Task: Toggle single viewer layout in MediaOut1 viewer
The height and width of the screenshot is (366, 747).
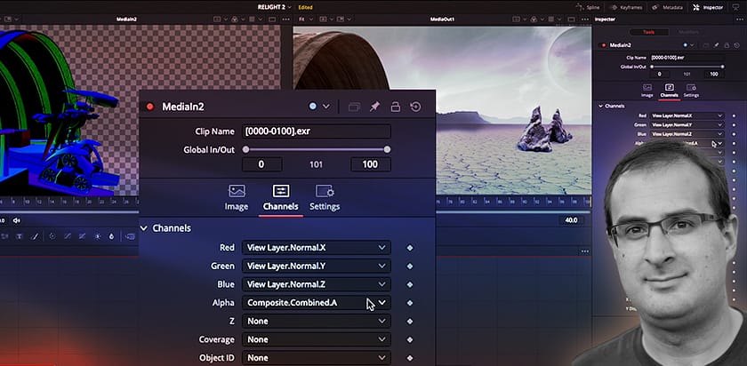Action: tap(571, 20)
